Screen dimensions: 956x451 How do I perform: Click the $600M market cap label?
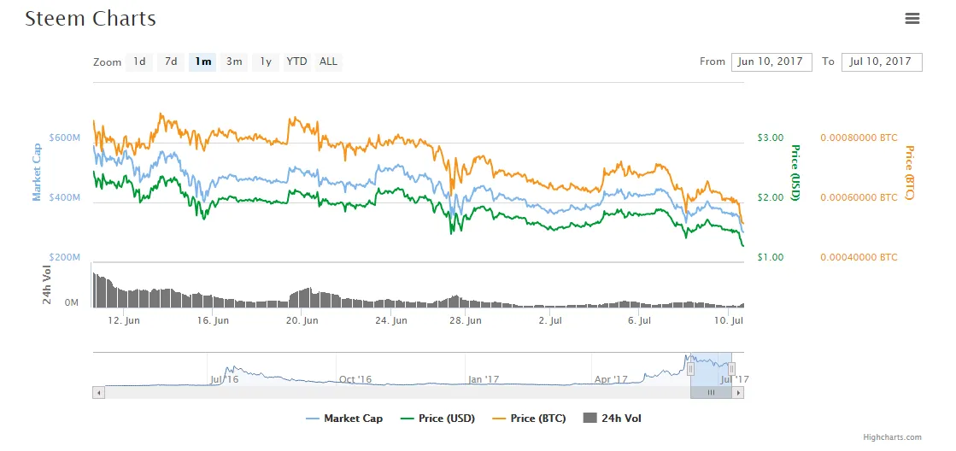(x=65, y=138)
